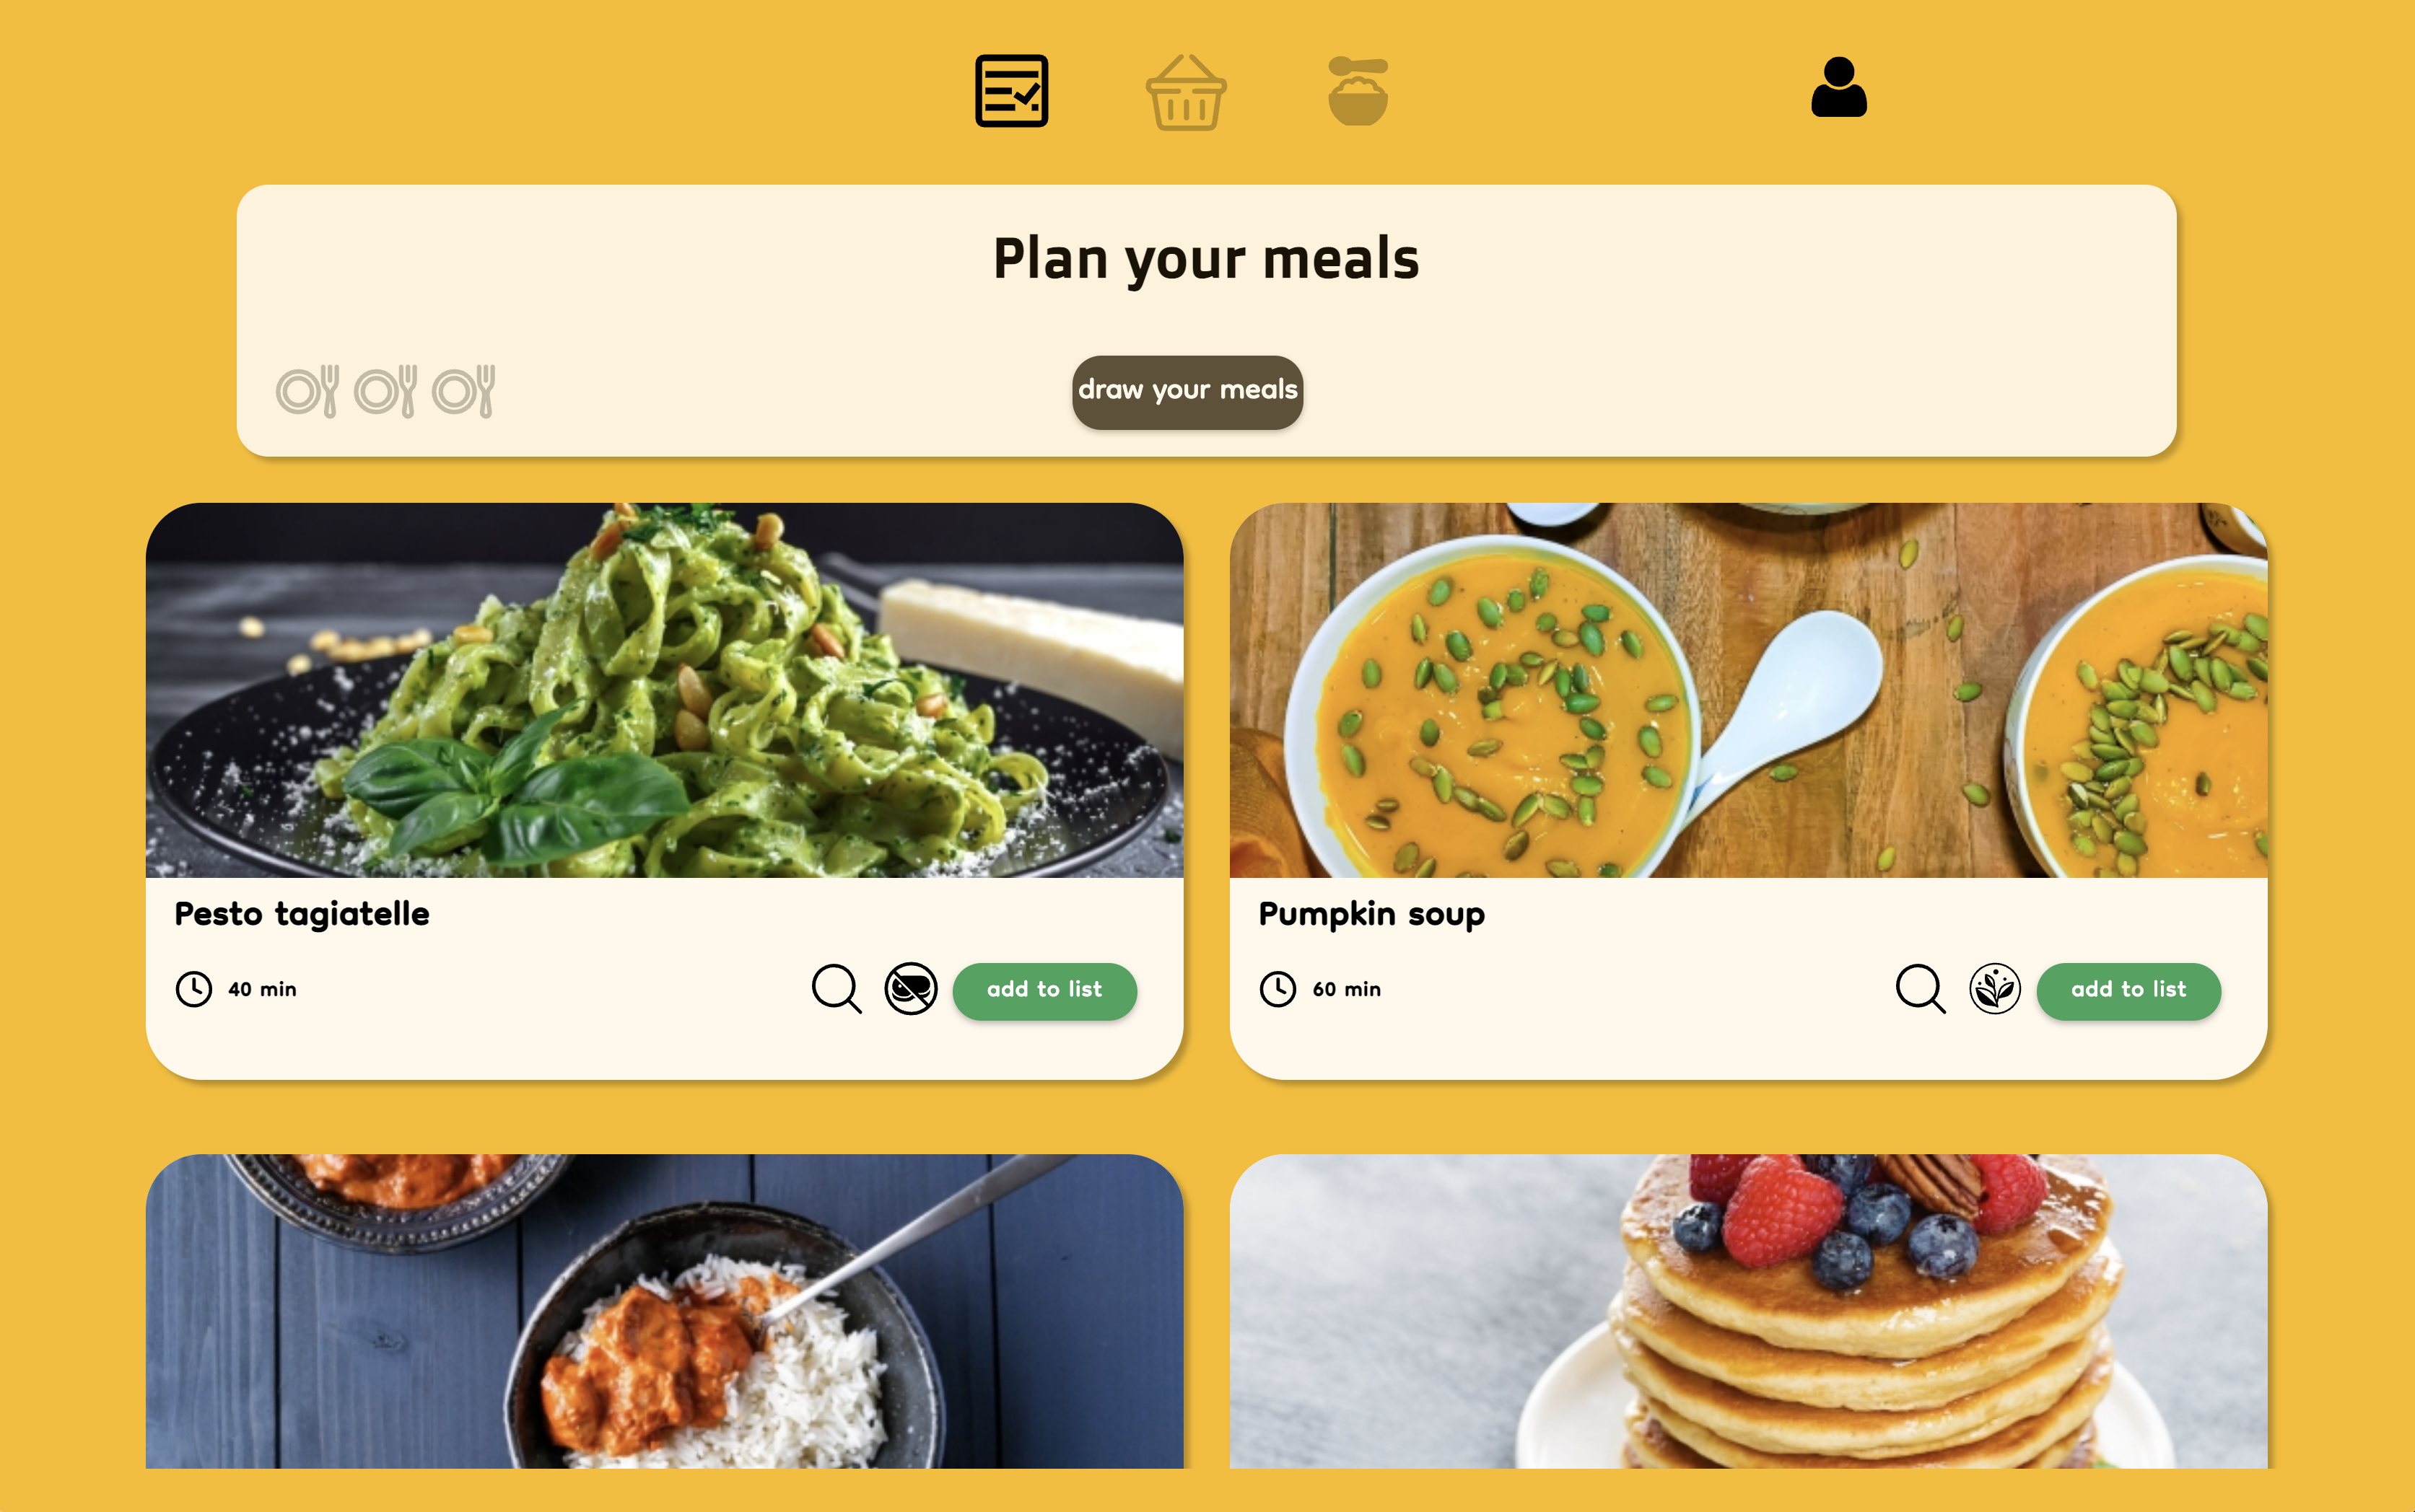Open the curry with rice photo
This screenshot has width=2415, height=1512.
coord(664,1311)
